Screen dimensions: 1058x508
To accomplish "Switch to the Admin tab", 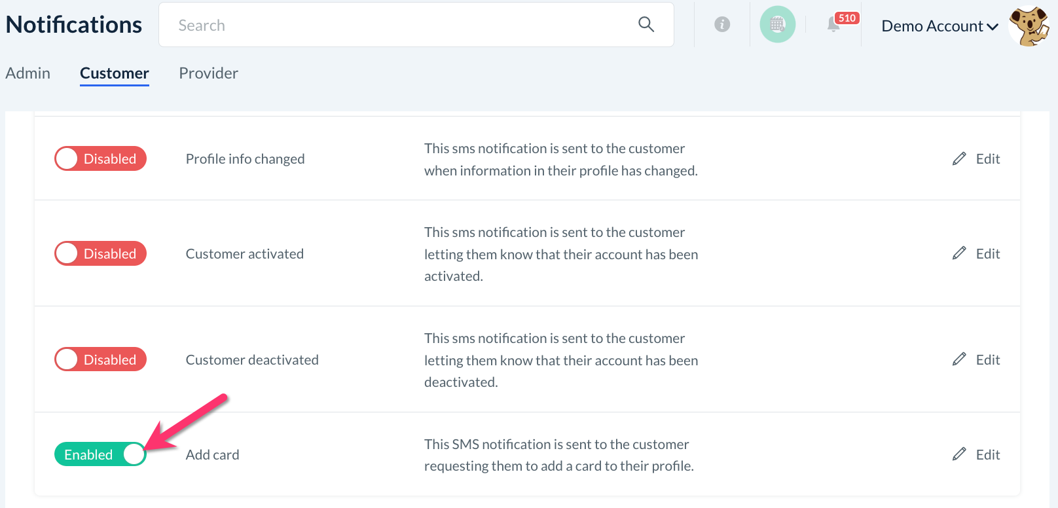I will pos(27,73).
